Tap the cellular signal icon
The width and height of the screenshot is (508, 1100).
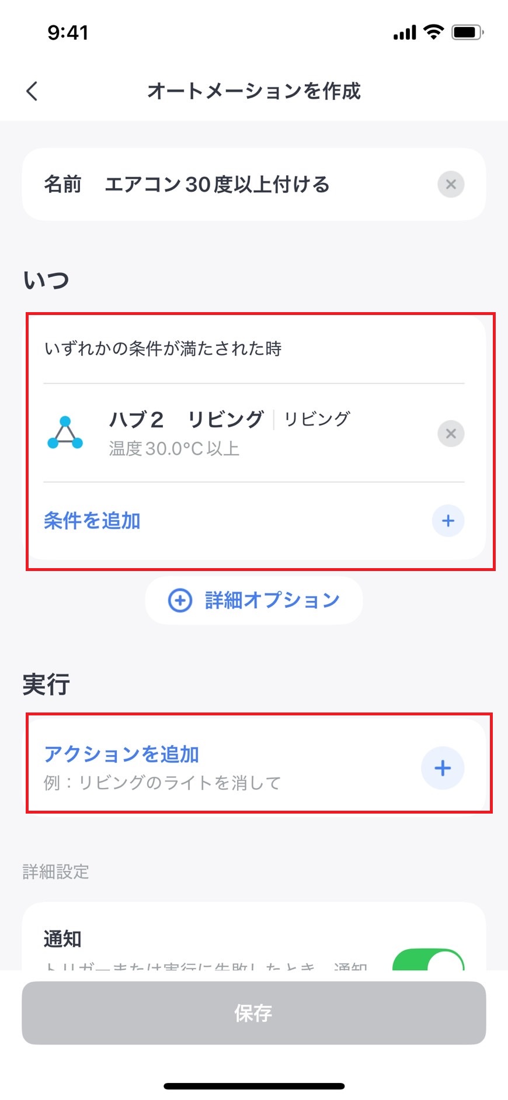pyautogui.click(x=405, y=32)
